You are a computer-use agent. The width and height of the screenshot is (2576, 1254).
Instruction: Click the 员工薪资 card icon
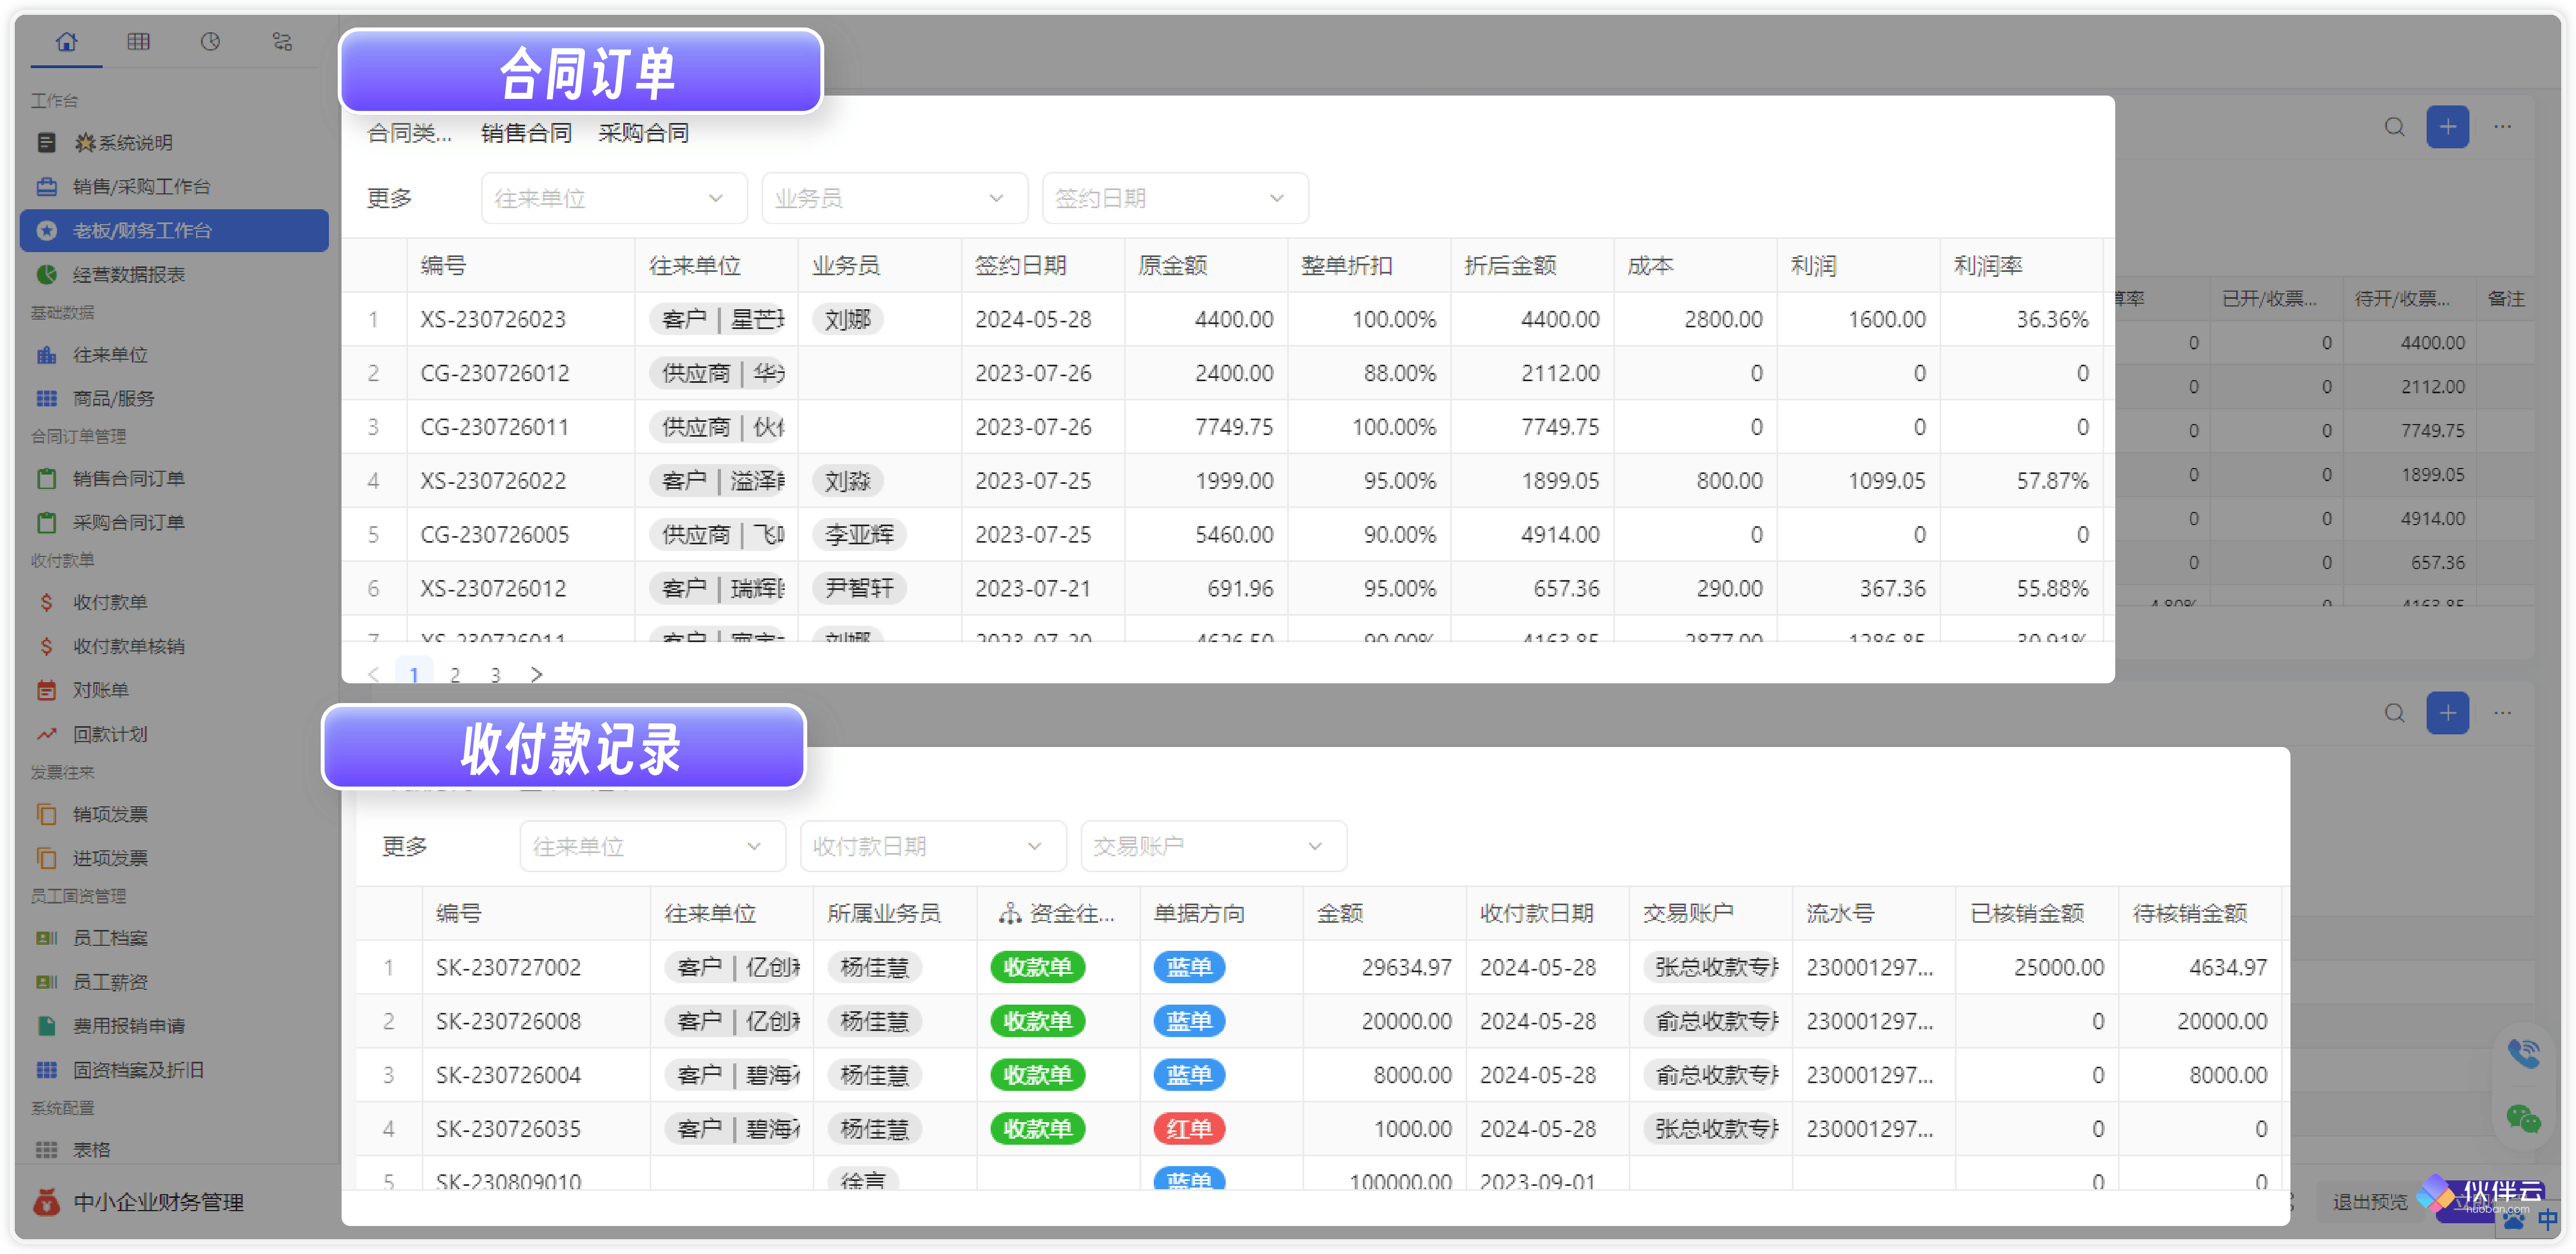coord(46,982)
